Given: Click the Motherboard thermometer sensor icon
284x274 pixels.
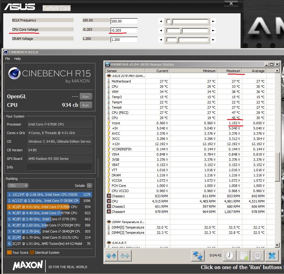Looking at the screenshot, I should 109,81.
